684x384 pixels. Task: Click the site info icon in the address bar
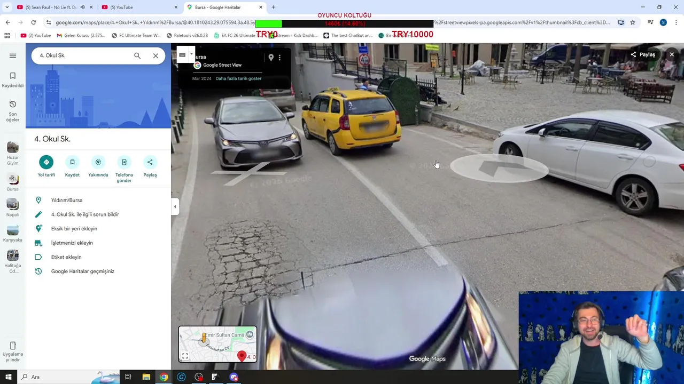[x=49, y=22]
